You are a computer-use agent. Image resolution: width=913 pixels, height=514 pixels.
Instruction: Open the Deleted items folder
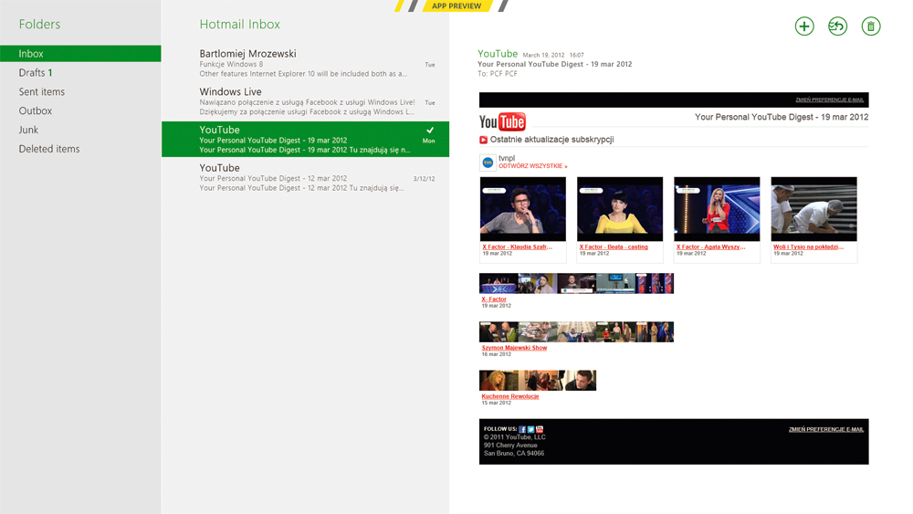48,149
